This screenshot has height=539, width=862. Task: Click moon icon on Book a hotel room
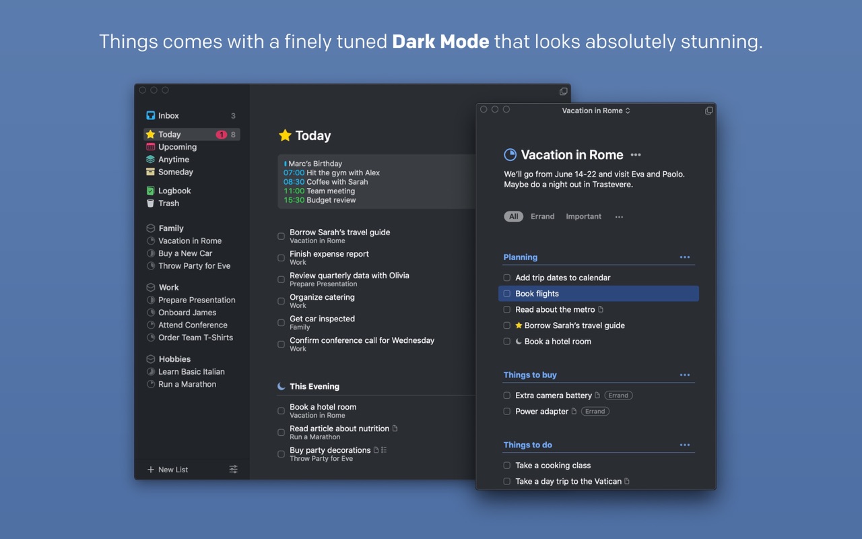coord(519,342)
